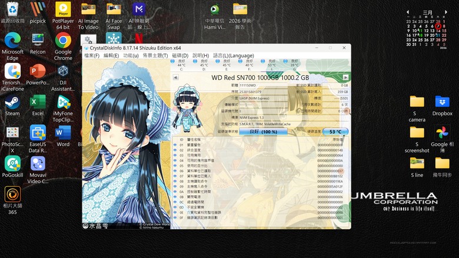459x258 pixels.
Task: Open the AI Face Swap folder
Action: click(114, 16)
